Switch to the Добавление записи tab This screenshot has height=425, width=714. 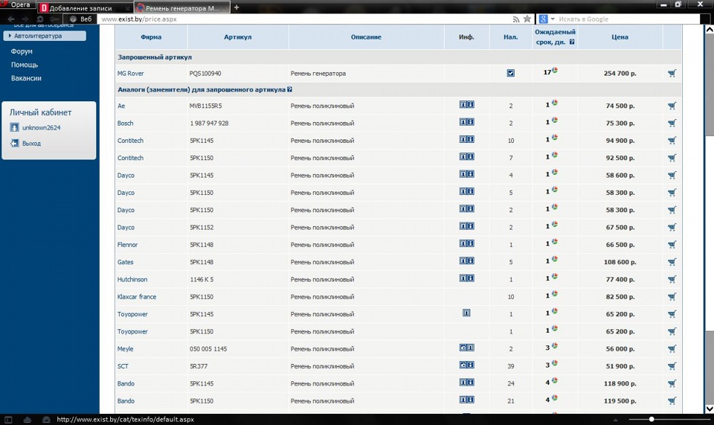coord(85,7)
